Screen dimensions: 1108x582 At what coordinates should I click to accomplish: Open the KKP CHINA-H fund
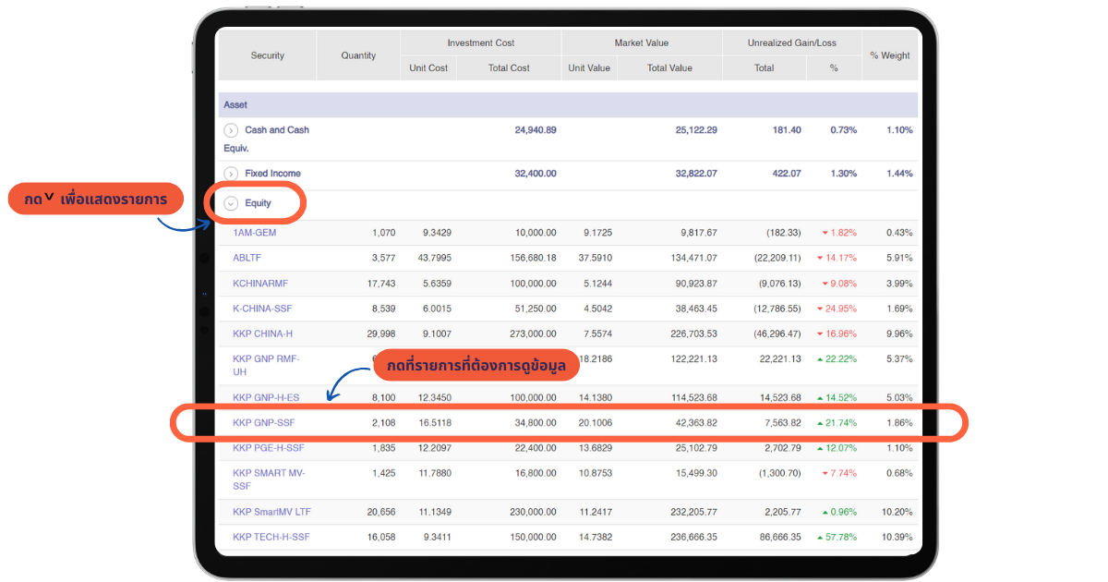click(x=262, y=334)
